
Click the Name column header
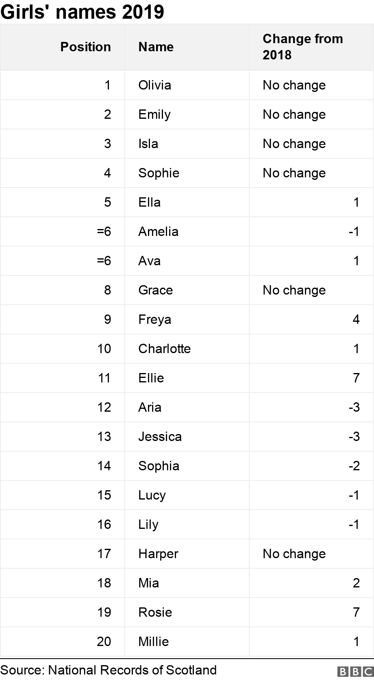(x=156, y=47)
